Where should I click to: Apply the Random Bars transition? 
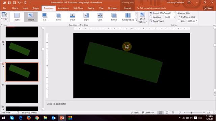pyautogui.click(x=128, y=17)
